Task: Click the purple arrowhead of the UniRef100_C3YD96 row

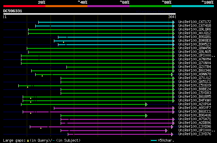Action: (172, 127)
